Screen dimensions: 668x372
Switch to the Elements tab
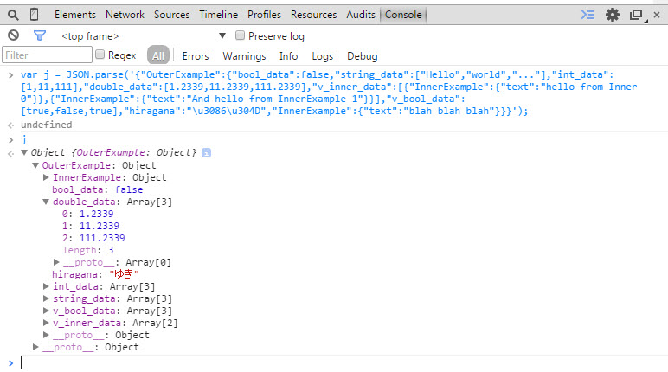(x=75, y=15)
